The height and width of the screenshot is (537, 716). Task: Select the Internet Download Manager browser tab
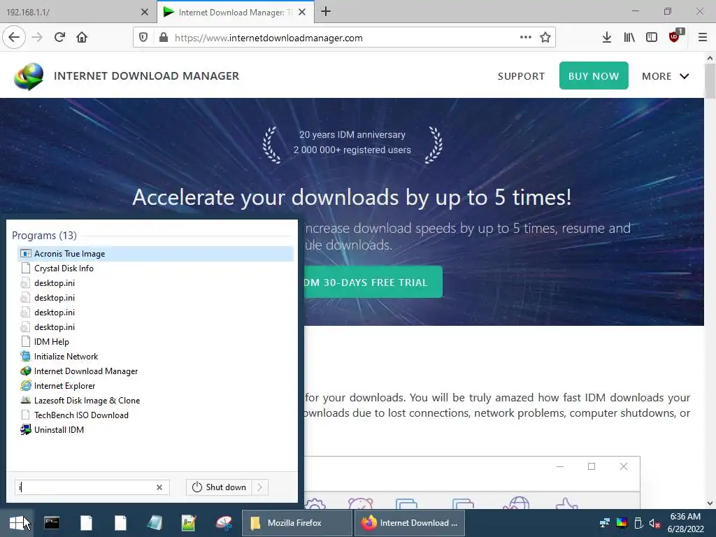pos(229,13)
